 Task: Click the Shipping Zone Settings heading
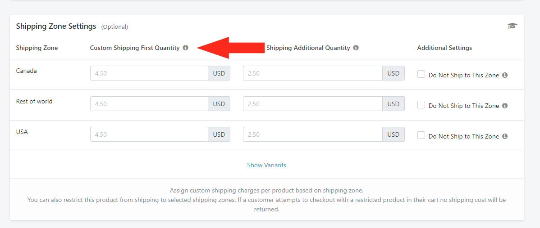coord(56,26)
